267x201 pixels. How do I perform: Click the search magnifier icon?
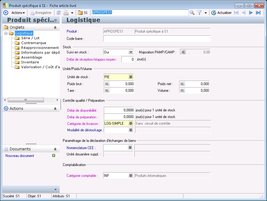tap(192, 13)
